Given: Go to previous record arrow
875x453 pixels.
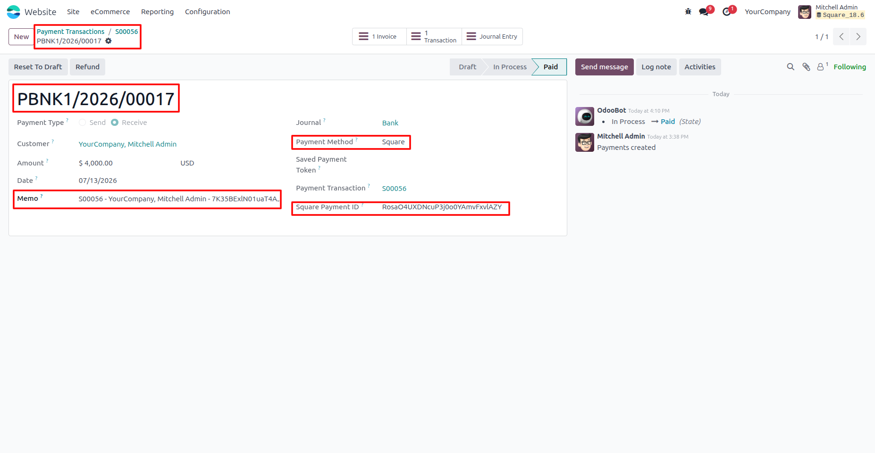Looking at the screenshot, I should click(841, 37).
